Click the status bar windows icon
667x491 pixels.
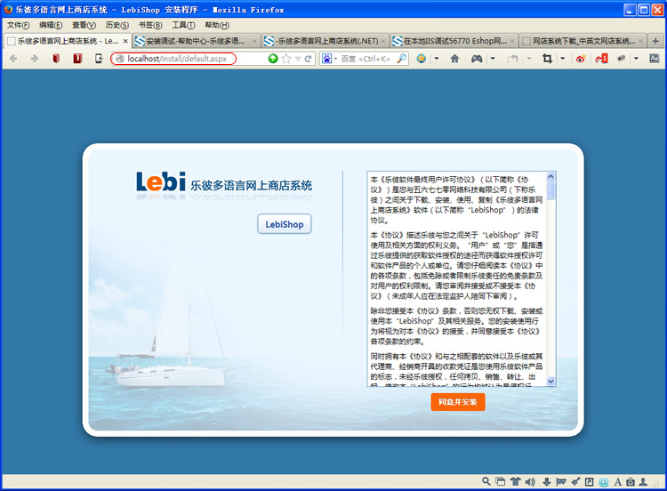[x=501, y=481]
